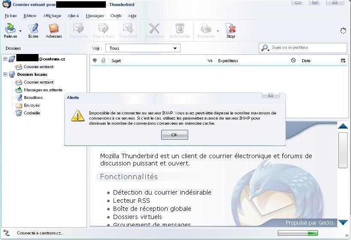This screenshot has height=240, width=351.
Task: Open the Edition menu
Action: point(30,16)
